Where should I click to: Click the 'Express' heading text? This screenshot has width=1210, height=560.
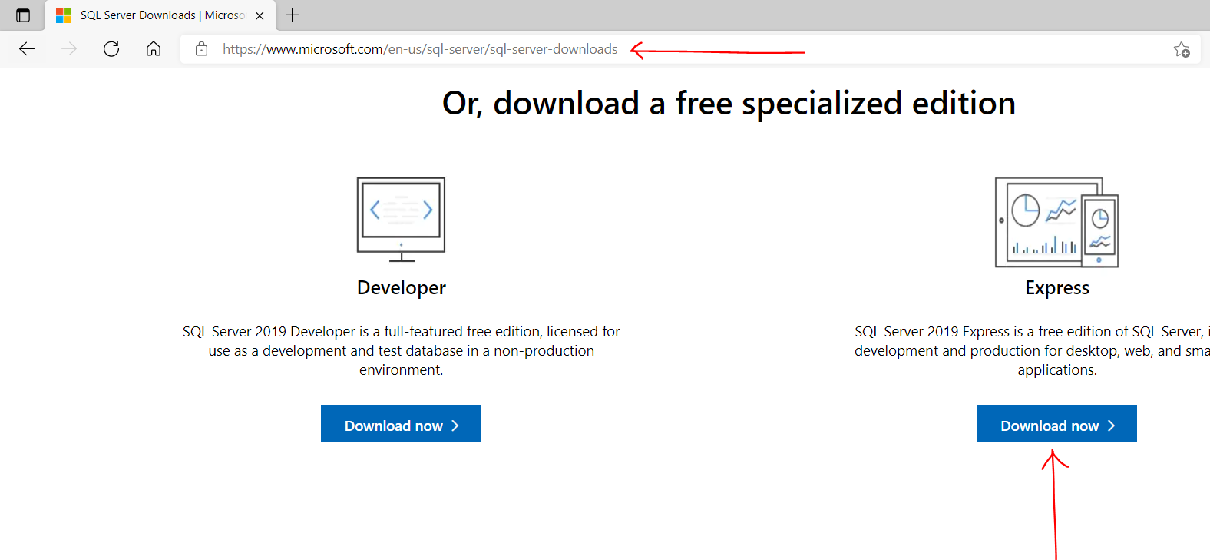tap(1057, 287)
